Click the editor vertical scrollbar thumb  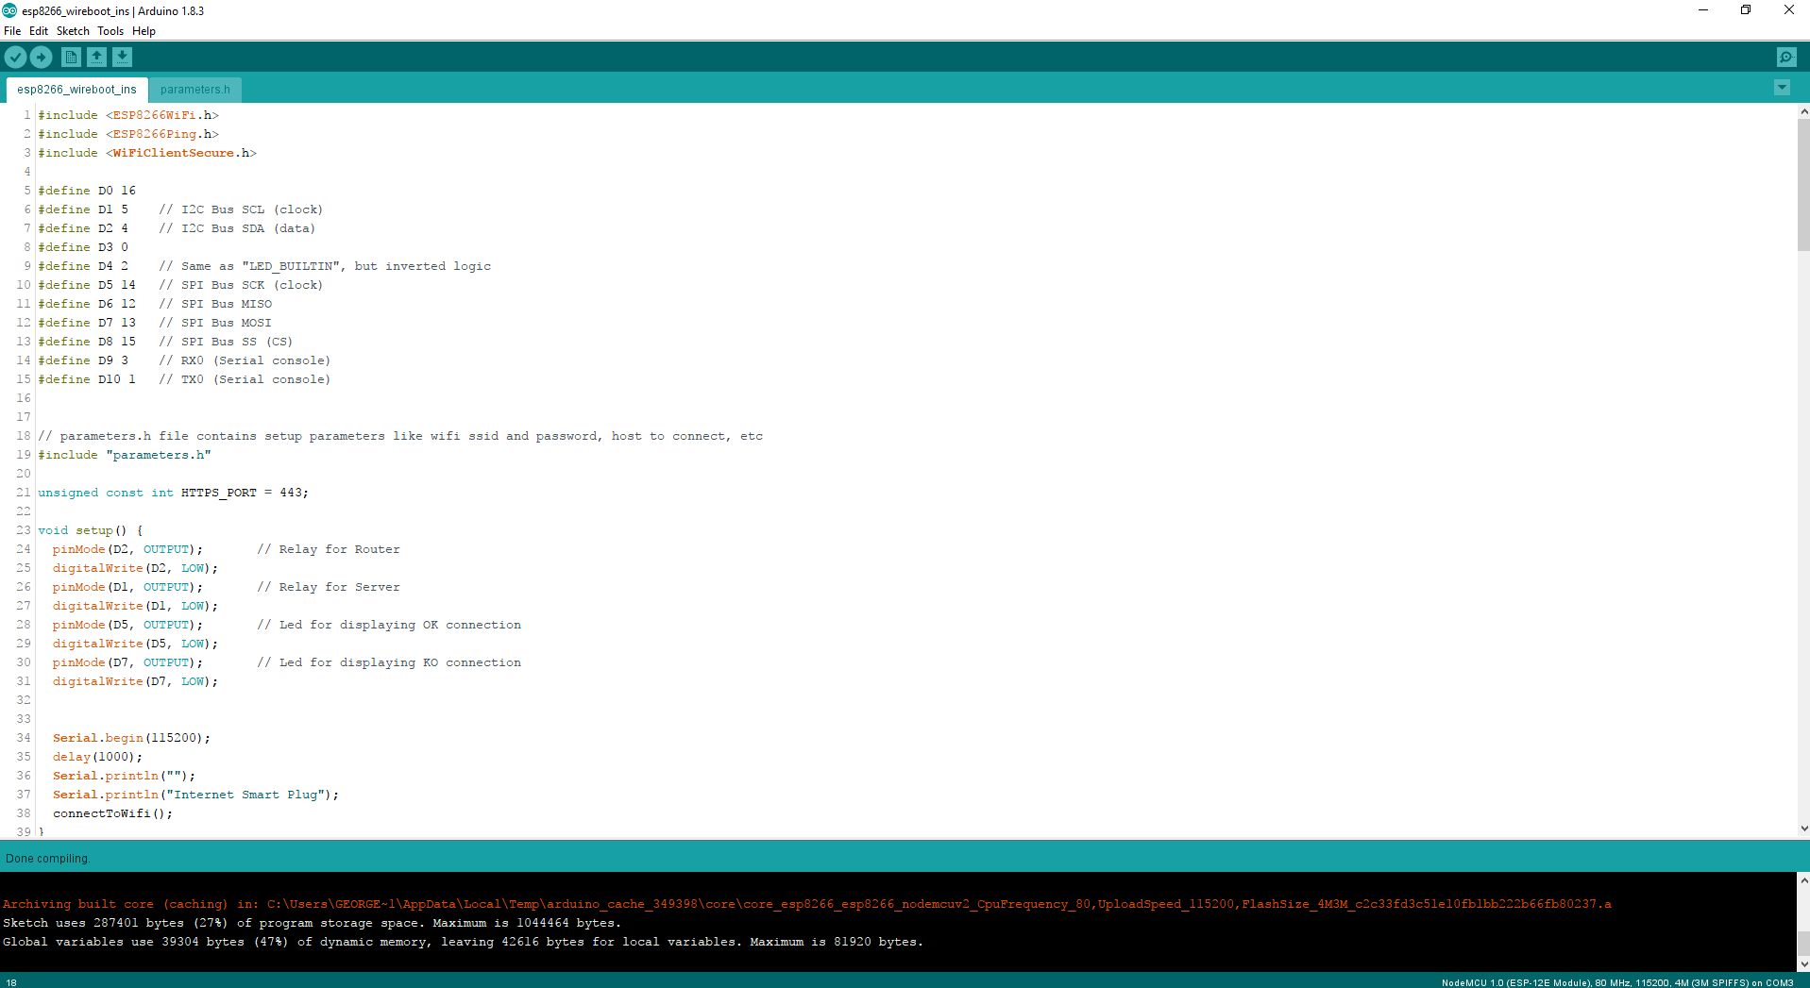point(1803,185)
